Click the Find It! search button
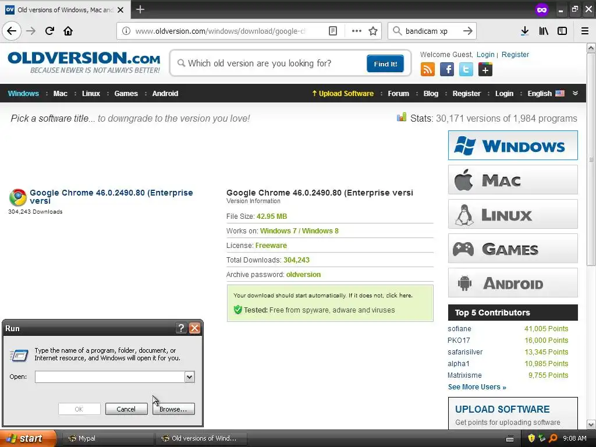This screenshot has width=596, height=447. coord(385,63)
